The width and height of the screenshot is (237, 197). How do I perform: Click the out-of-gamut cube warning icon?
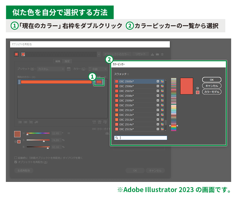[197, 88]
